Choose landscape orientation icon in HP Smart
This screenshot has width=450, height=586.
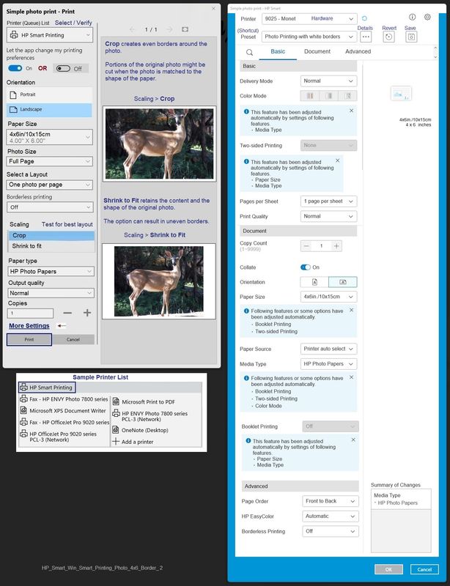click(343, 282)
